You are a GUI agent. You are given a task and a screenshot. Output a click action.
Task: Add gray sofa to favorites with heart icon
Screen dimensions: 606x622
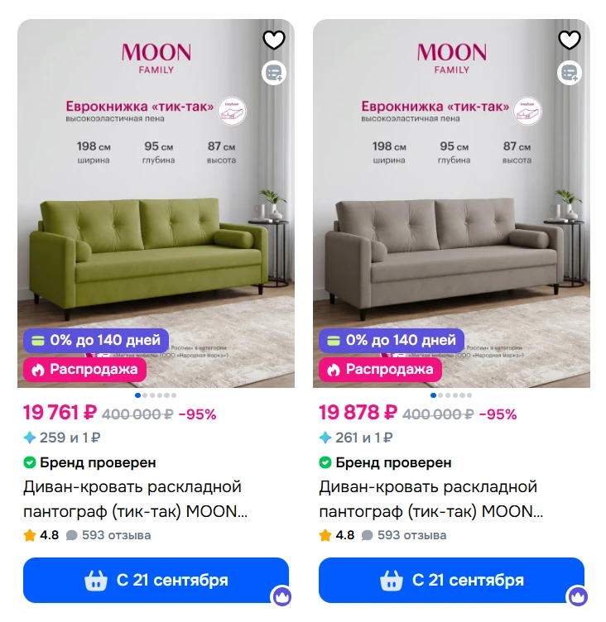coord(570,40)
